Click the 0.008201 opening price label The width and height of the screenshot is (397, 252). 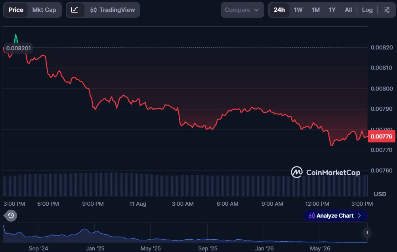tap(19, 48)
